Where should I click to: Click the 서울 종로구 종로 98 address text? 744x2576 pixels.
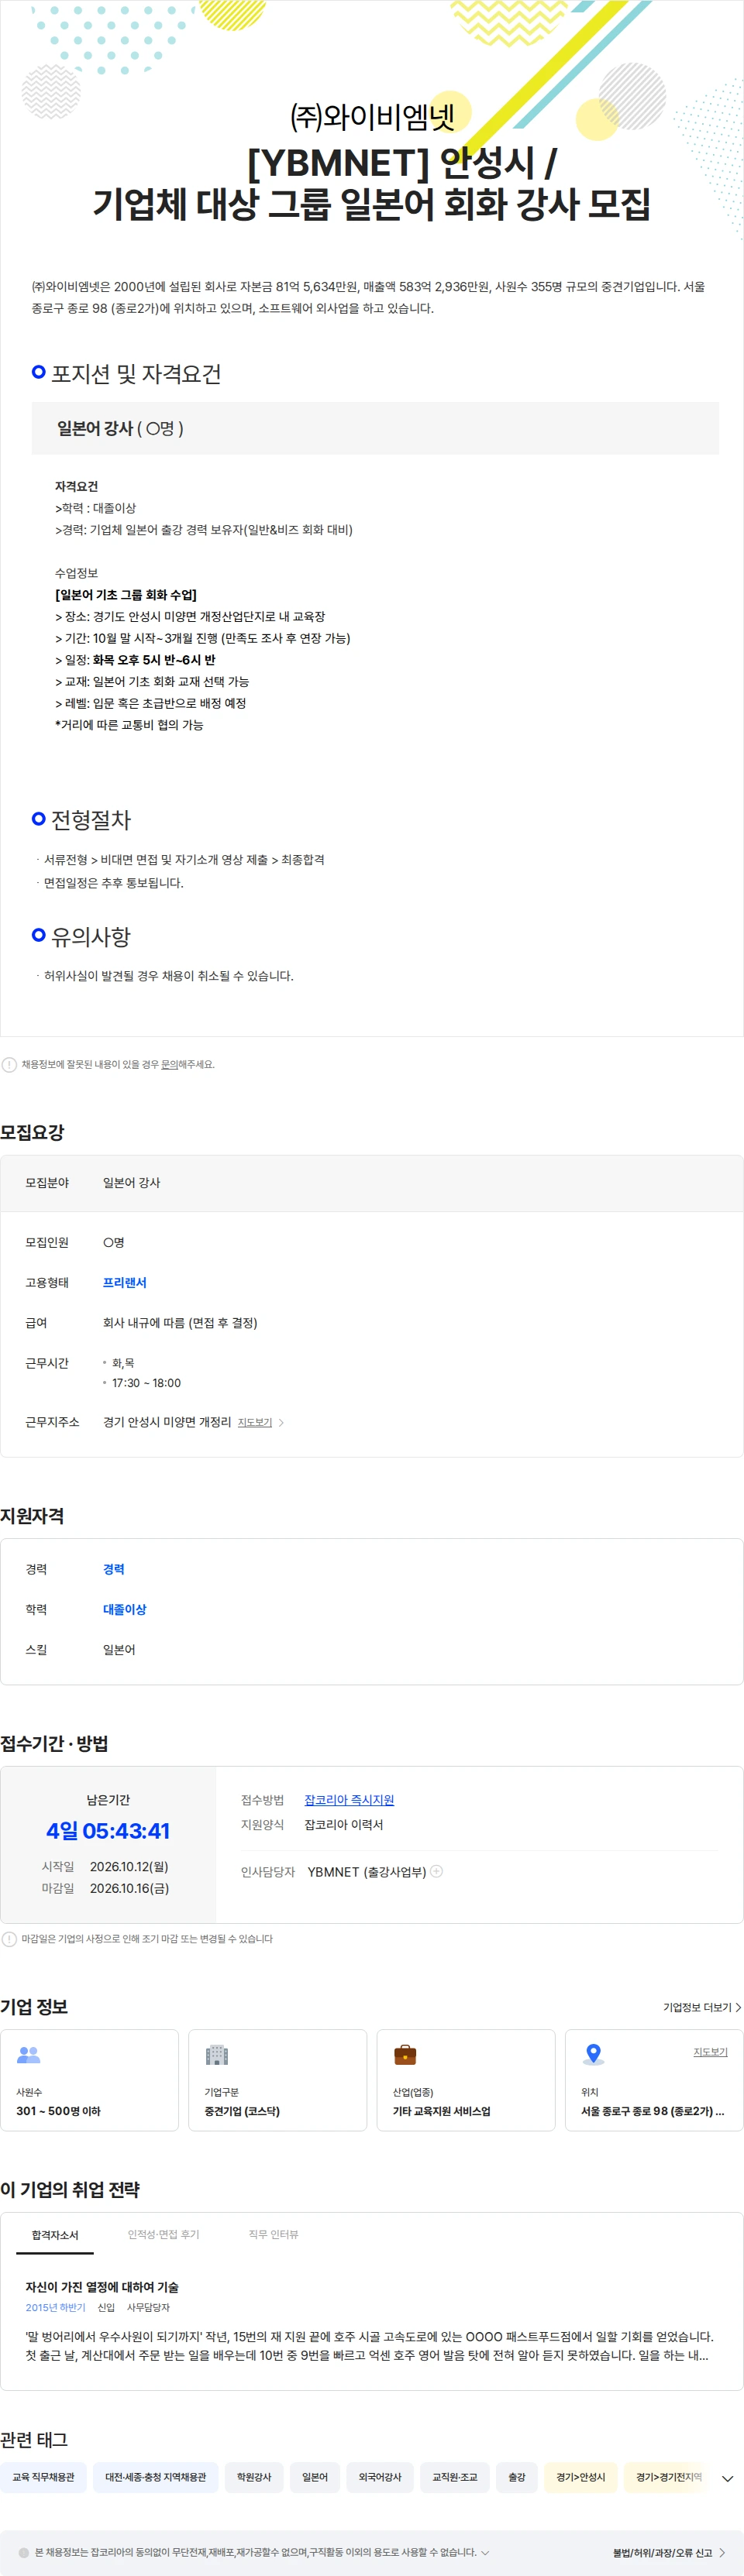coord(652,2111)
